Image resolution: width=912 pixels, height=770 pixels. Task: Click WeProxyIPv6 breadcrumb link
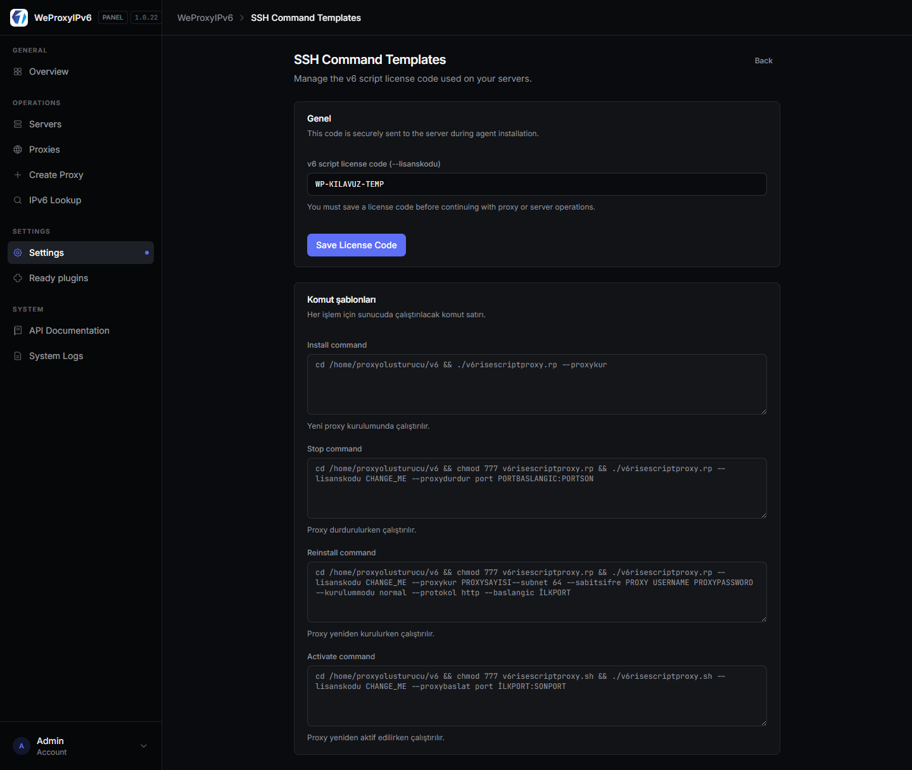click(205, 18)
